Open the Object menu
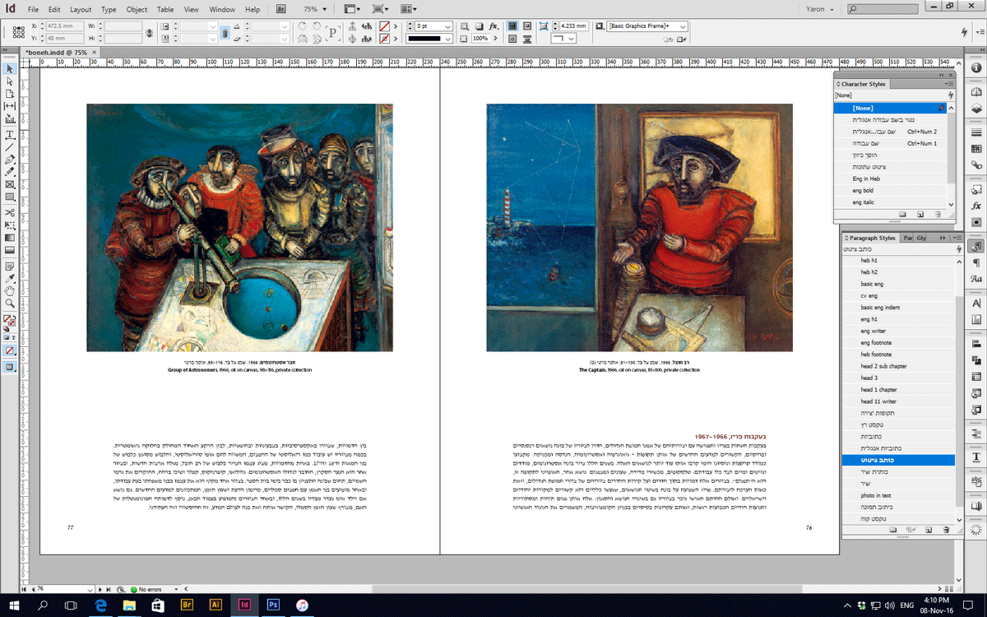 (137, 9)
